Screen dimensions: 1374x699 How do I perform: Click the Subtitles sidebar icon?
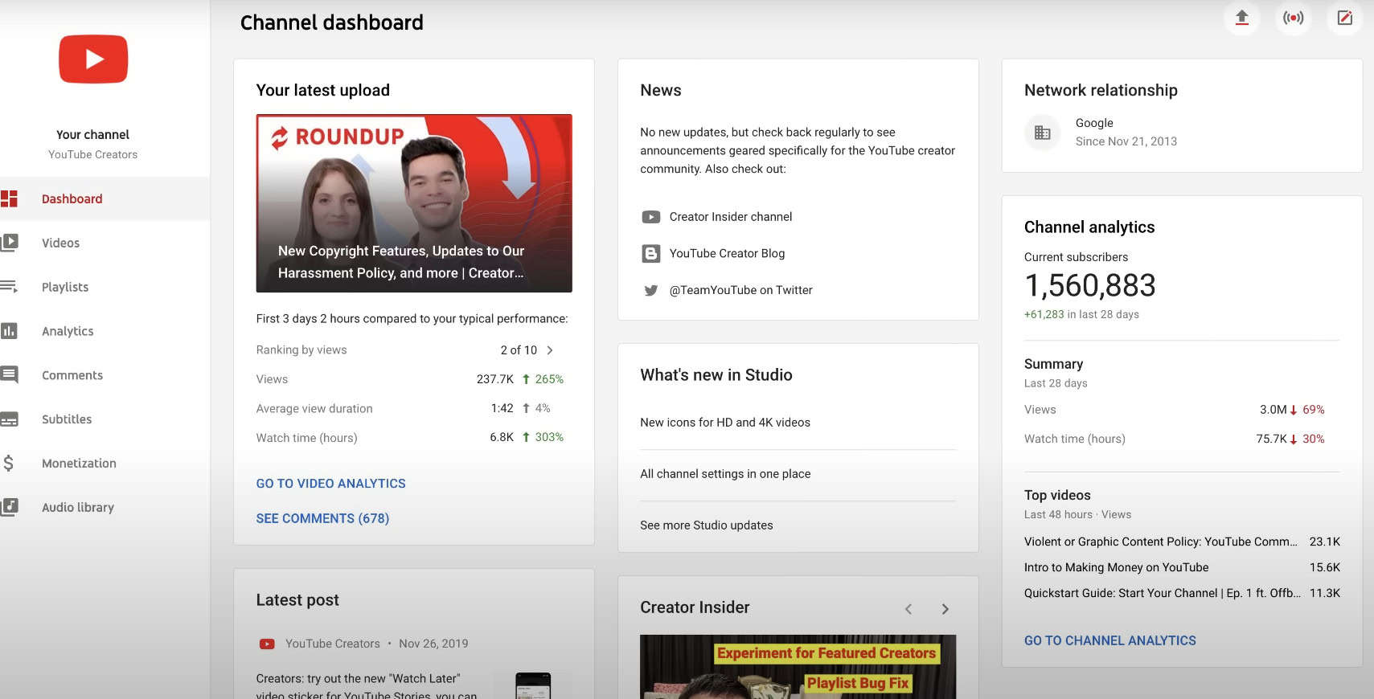tap(9, 419)
